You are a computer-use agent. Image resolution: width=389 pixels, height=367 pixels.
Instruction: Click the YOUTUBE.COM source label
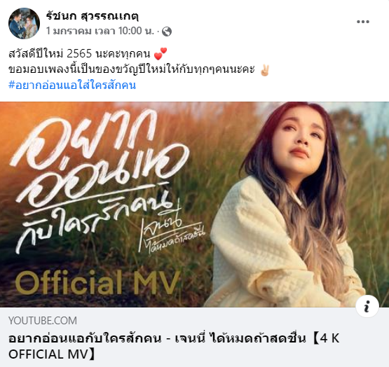[43, 321]
